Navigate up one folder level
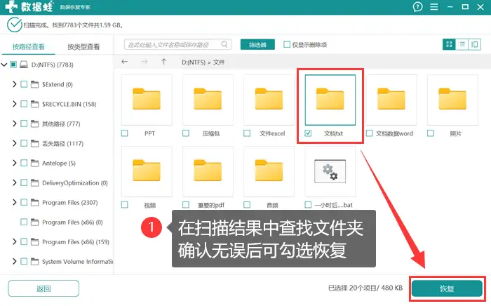This screenshot has height=306, width=491. click(163, 62)
